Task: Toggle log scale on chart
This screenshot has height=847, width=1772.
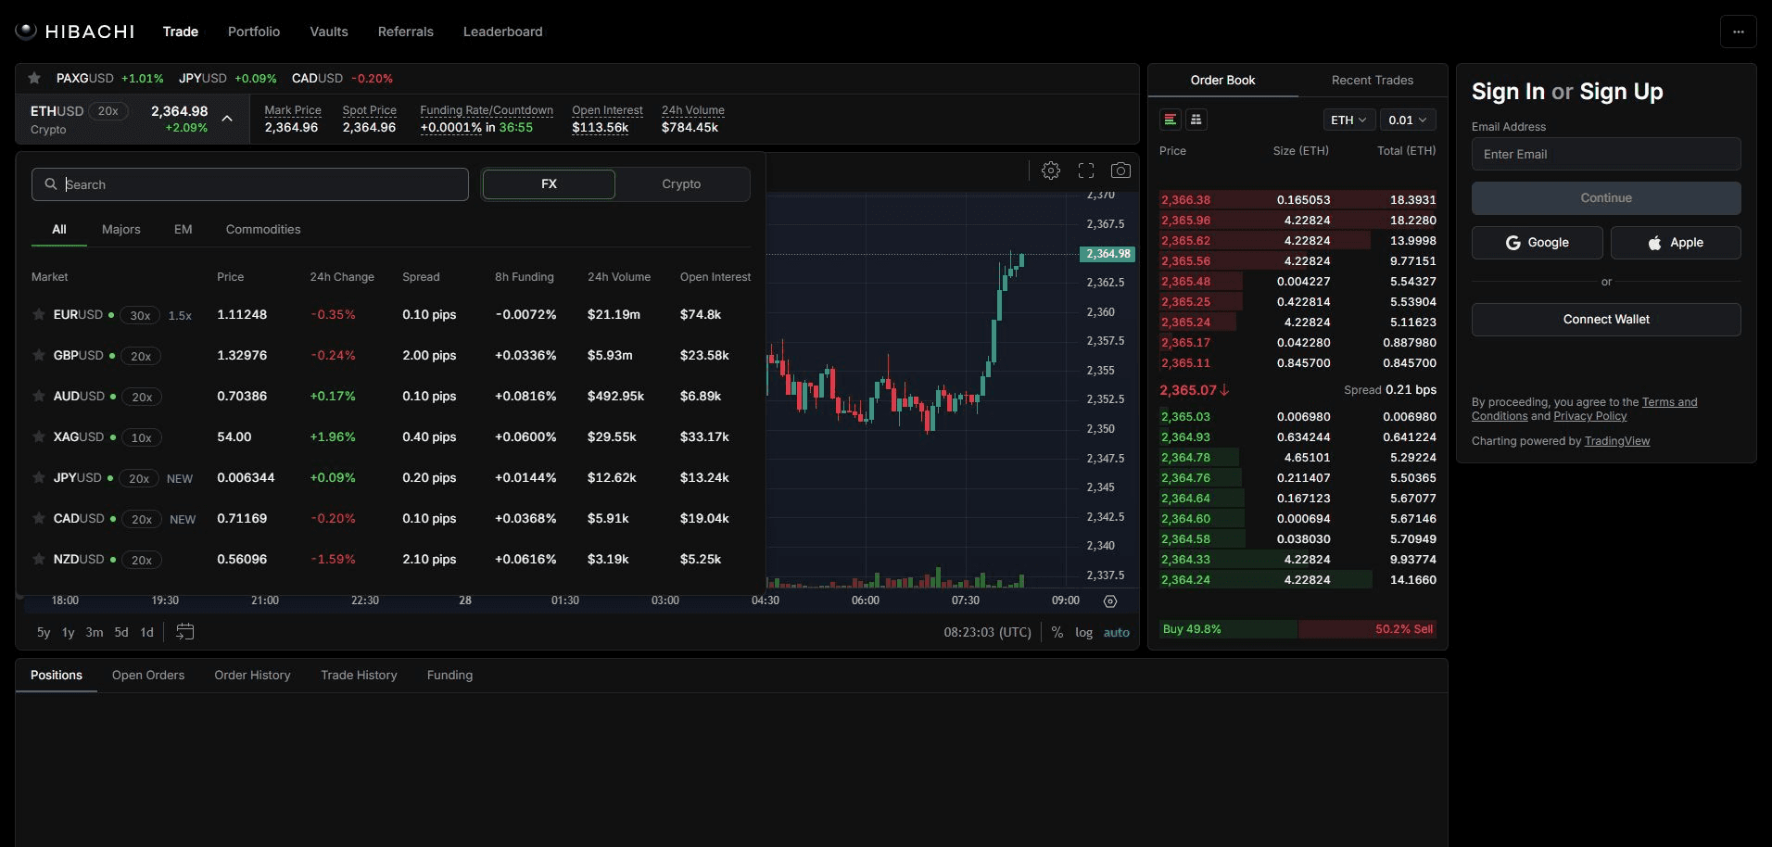Action: (x=1083, y=632)
